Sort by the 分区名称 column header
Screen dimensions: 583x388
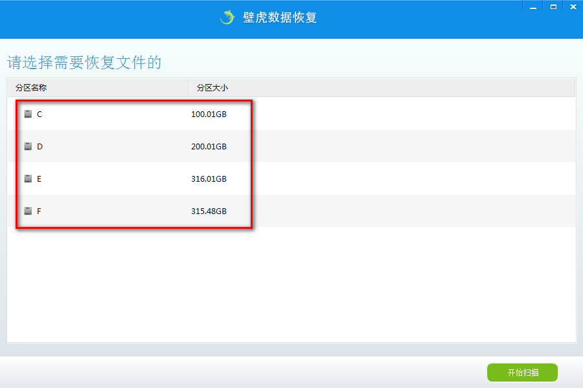point(98,88)
